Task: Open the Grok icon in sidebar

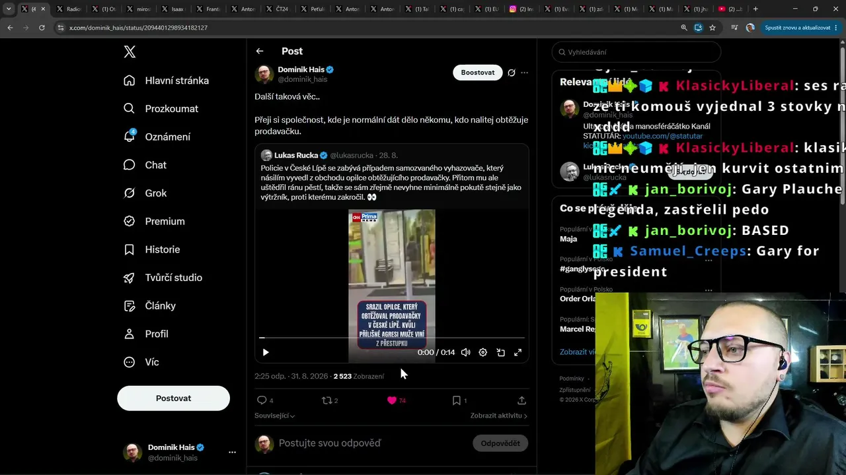Action: coord(130,193)
